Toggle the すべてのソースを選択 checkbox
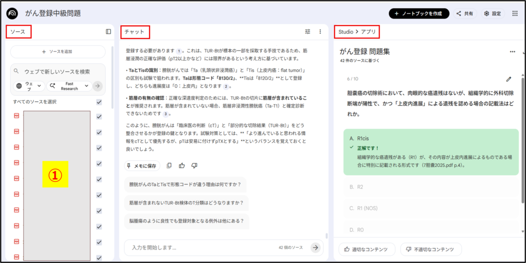This screenshot has height=263, width=526. [x=99, y=102]
